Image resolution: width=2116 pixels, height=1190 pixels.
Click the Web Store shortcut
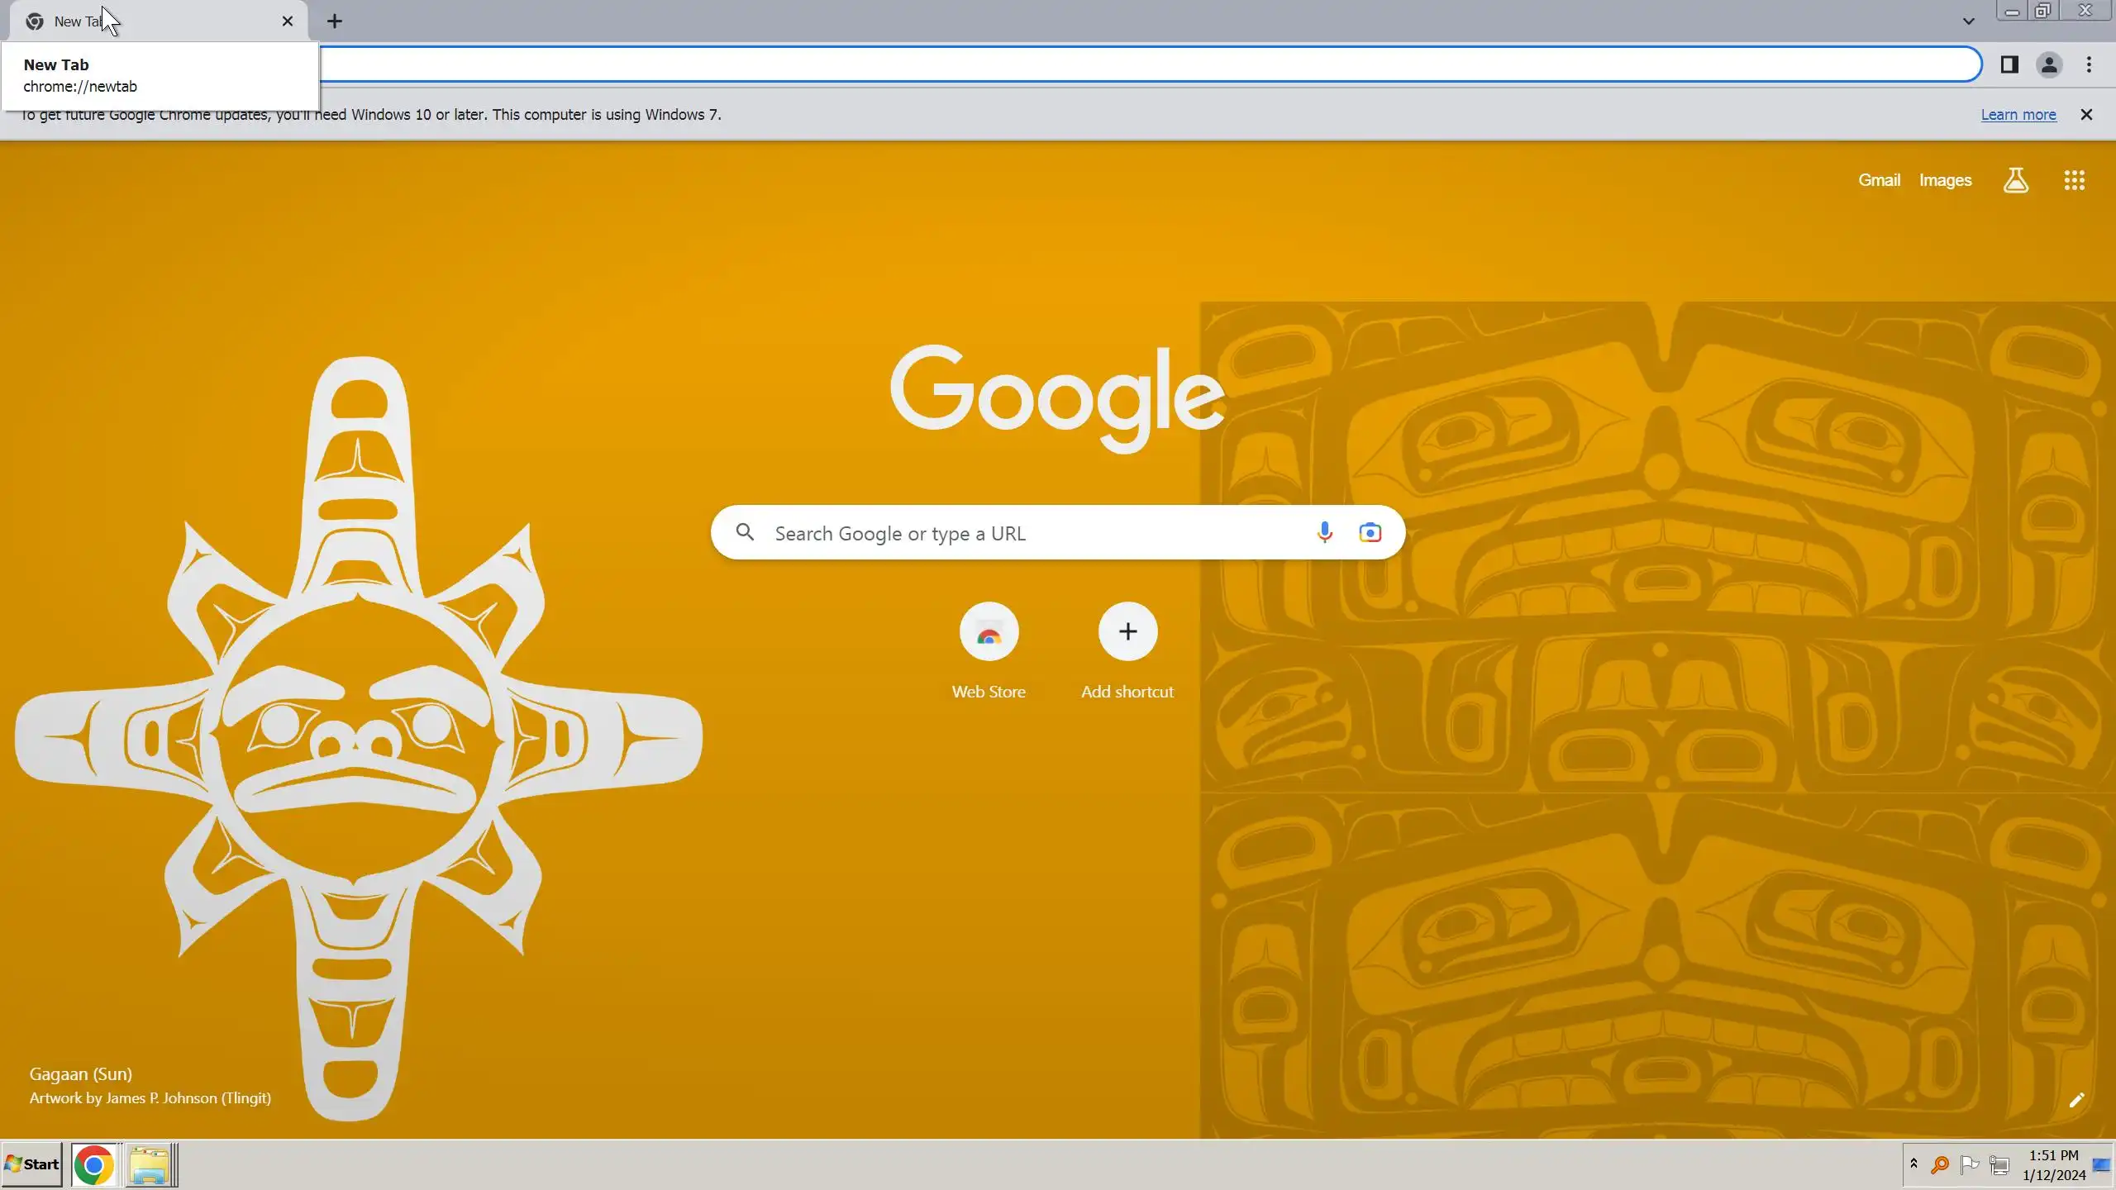tap(989, 632)
